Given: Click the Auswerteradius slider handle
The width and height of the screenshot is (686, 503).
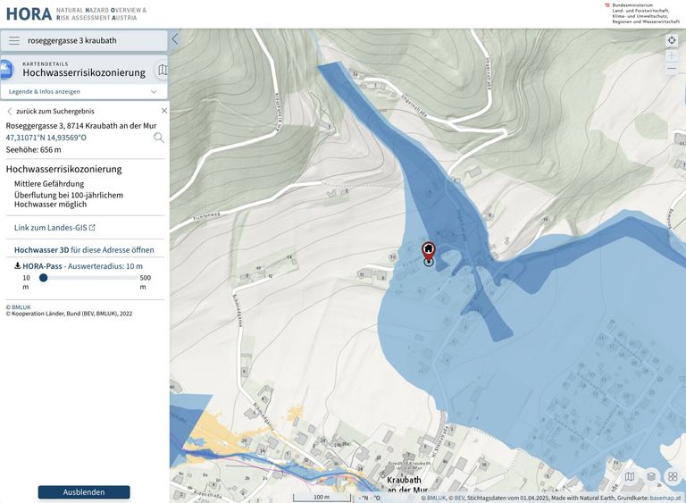Looking at the screenshot, I should pos(43,278).
